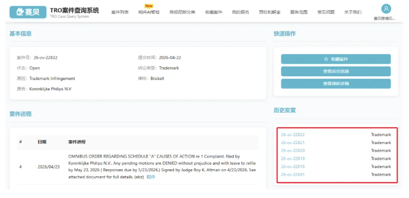This screenshot has width=409, height=198.
Task: Open the 常见问题 menu item
Action: coord(326,12)
